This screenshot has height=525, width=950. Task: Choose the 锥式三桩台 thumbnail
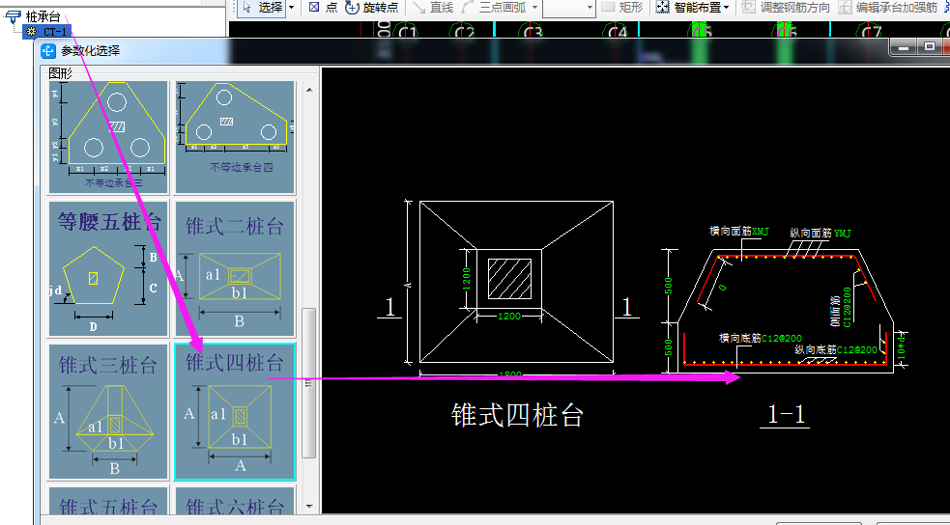108,412
